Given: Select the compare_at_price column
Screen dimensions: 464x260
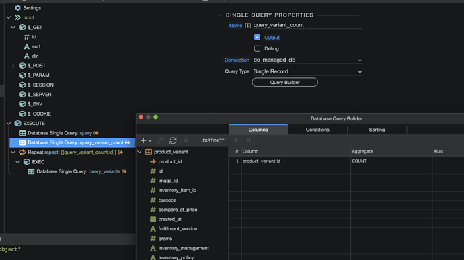Looking at the screenshot, I should [178, 210].
